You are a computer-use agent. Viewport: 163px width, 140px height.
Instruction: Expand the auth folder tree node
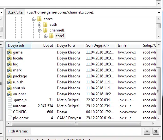pos(39,25)
